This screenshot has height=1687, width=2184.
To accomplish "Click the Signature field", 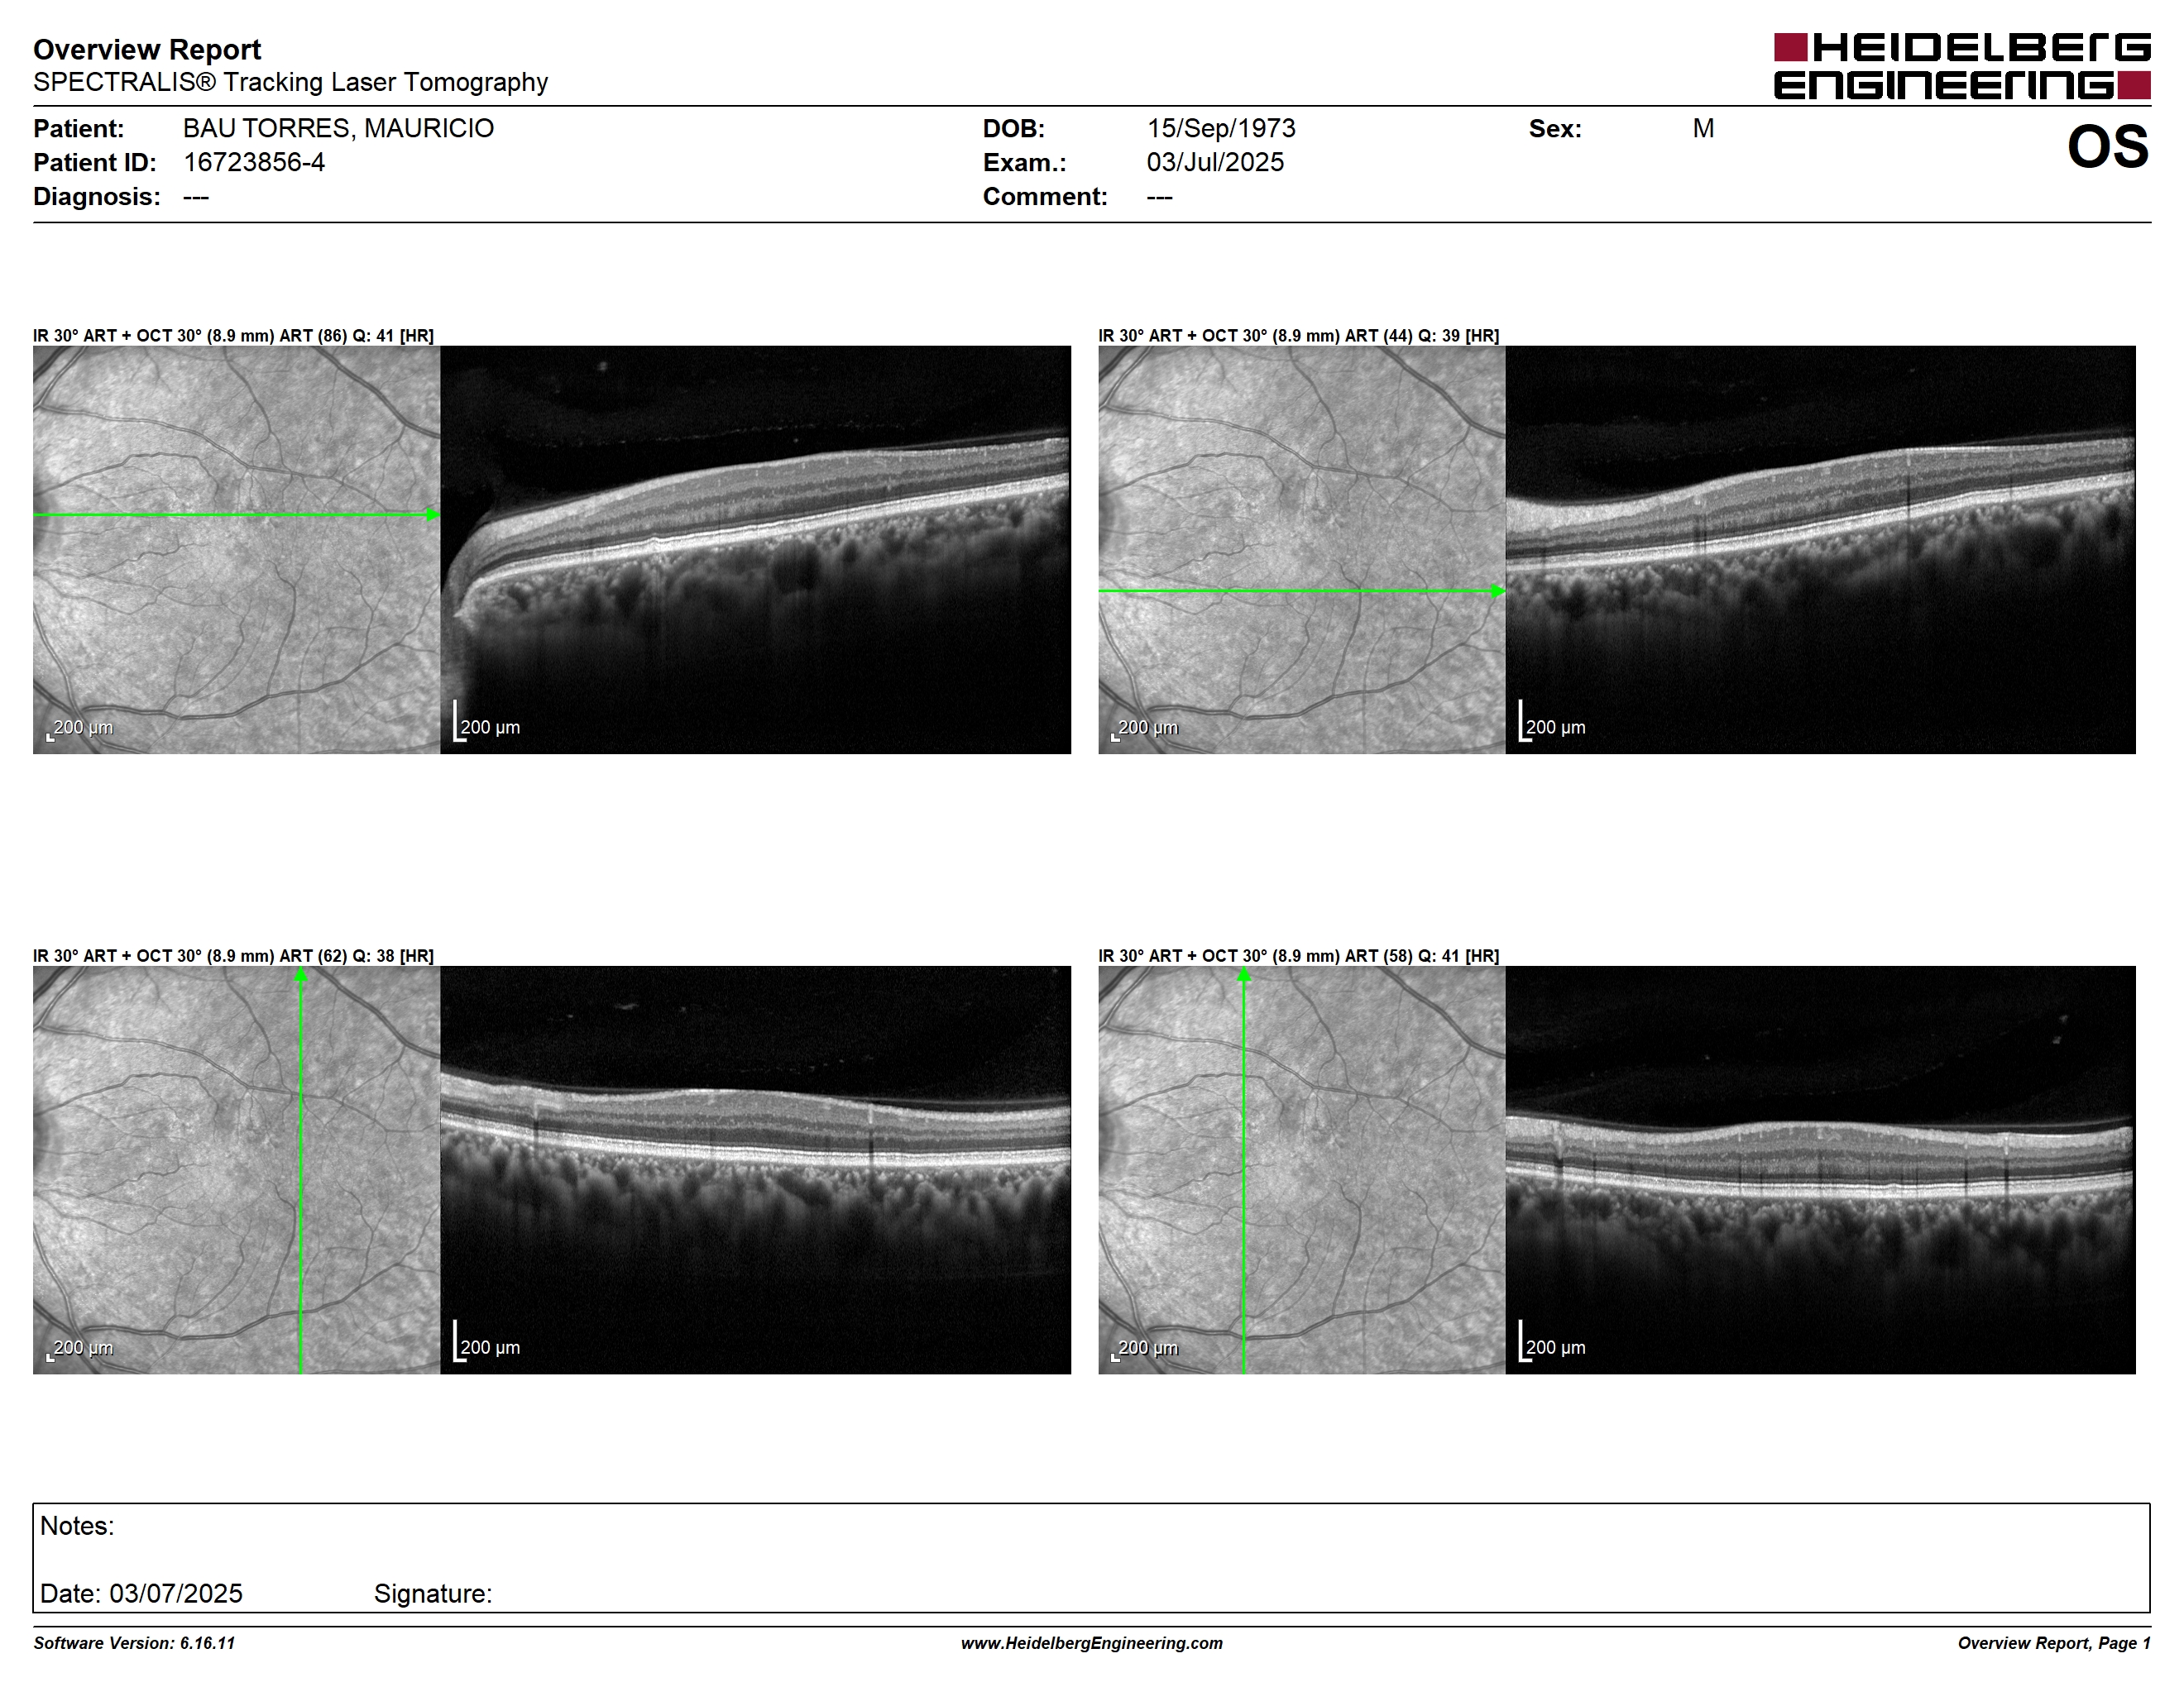I will click(x=433, y=1593).
